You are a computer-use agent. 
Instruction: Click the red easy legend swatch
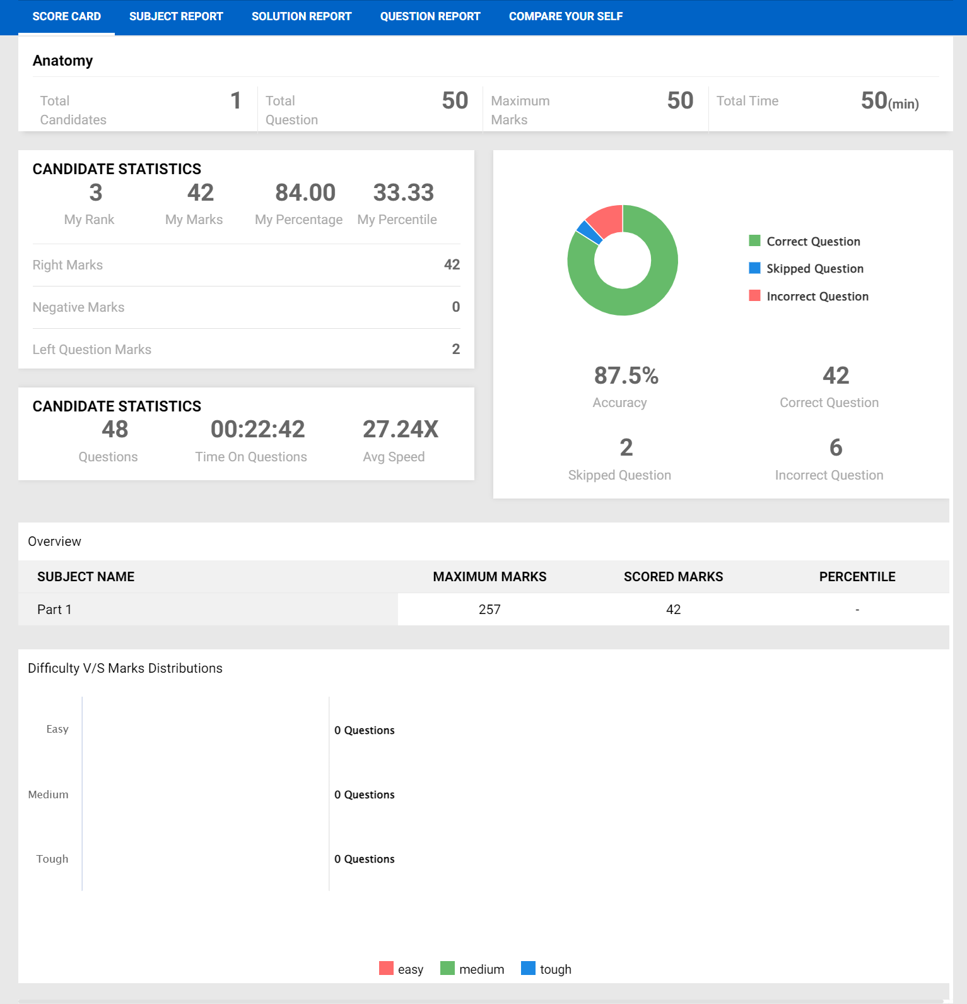[386, 968]
